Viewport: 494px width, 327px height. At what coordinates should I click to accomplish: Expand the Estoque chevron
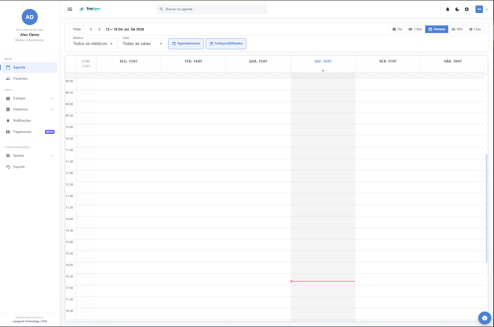click(52, 98)
